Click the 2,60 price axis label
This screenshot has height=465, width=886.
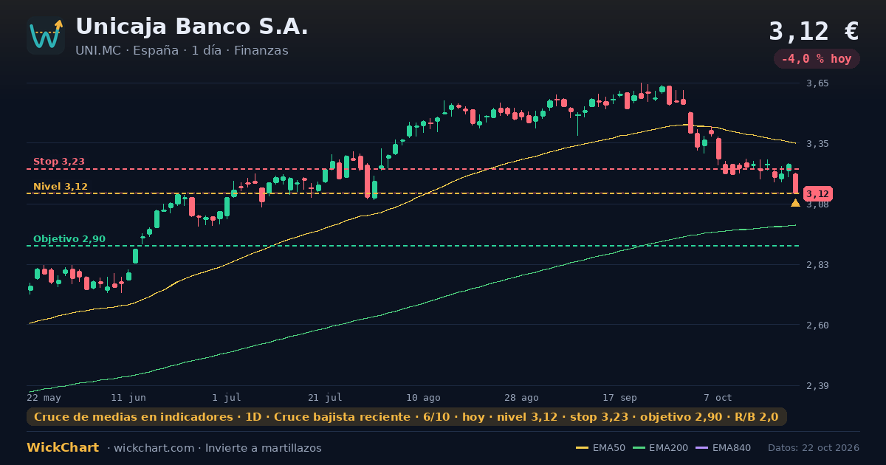pos(817,325)
